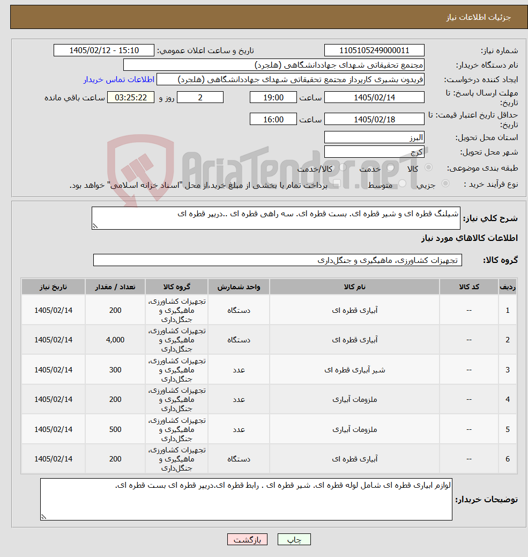The width and height of the screenshot is (528, 557).
Task: Click the resize grip of buyer notes box
Action: (x=43, y=517)
